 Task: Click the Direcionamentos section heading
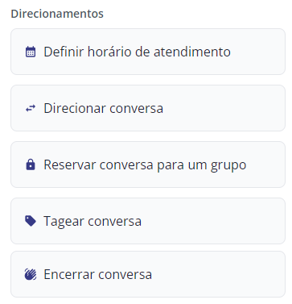tap(57, 14)
